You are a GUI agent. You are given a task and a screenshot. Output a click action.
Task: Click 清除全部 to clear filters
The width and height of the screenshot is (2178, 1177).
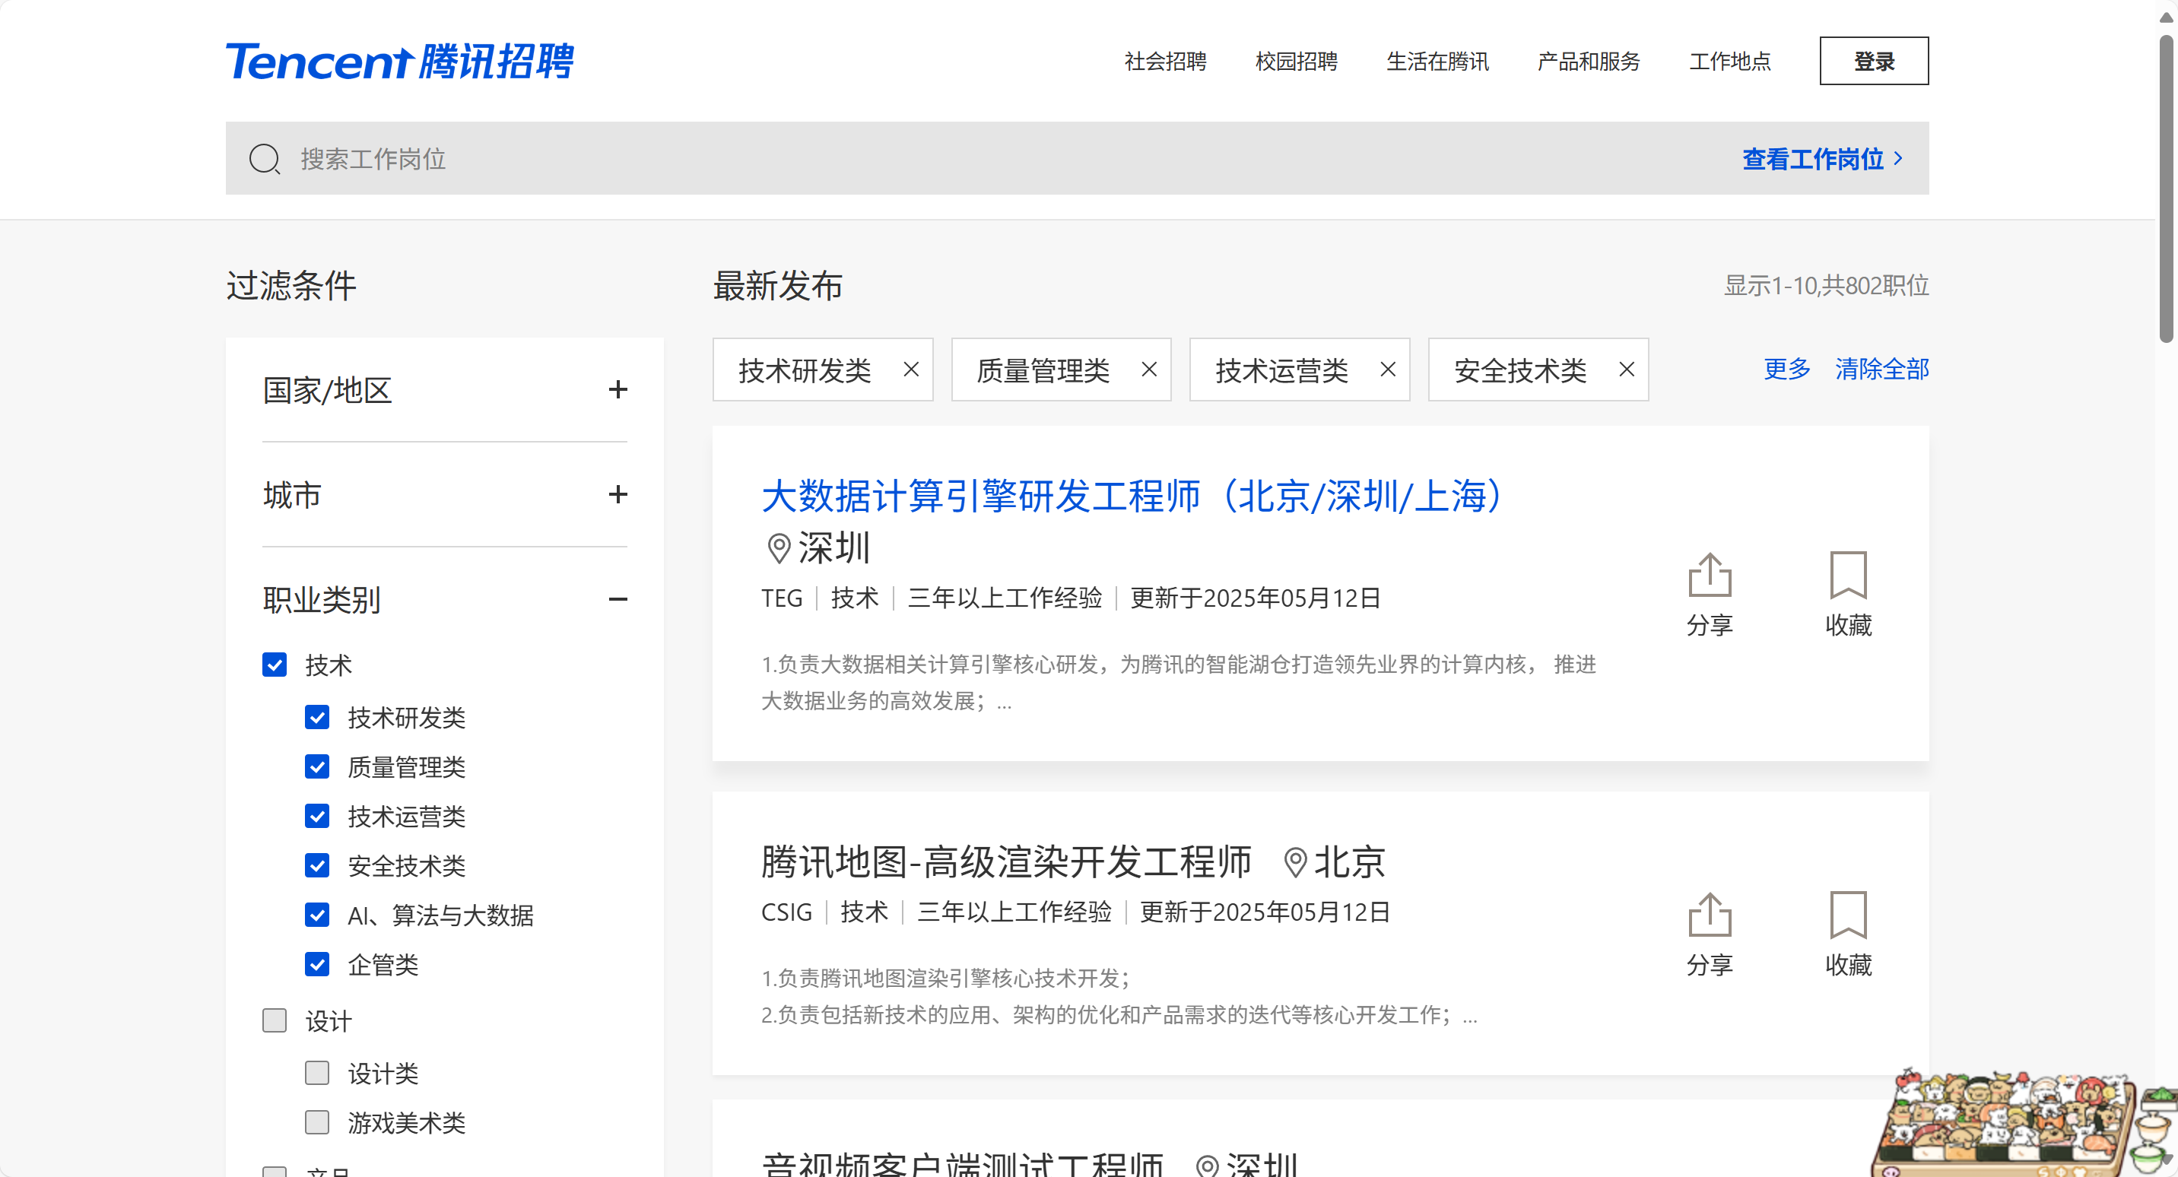pos(1882,369)
